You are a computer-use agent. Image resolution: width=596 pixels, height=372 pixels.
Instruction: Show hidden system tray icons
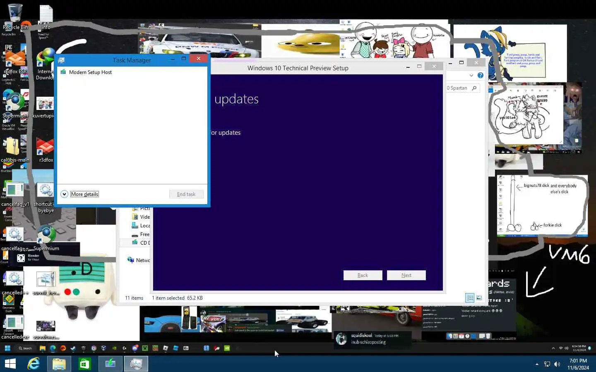(537, 364)
